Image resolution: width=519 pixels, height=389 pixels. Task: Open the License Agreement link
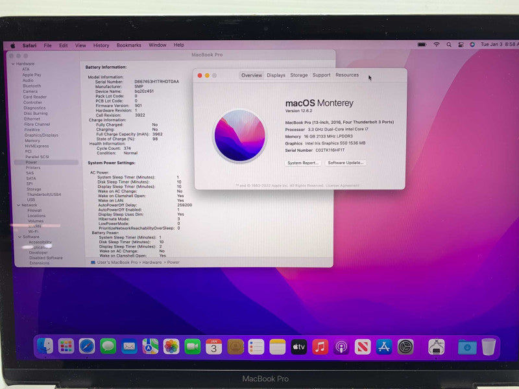point(343,185)
